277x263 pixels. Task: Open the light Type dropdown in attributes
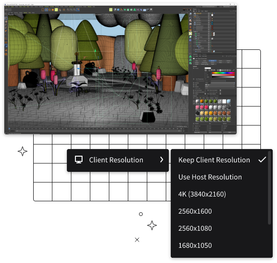pyautogui.click(x=220, y=85)
